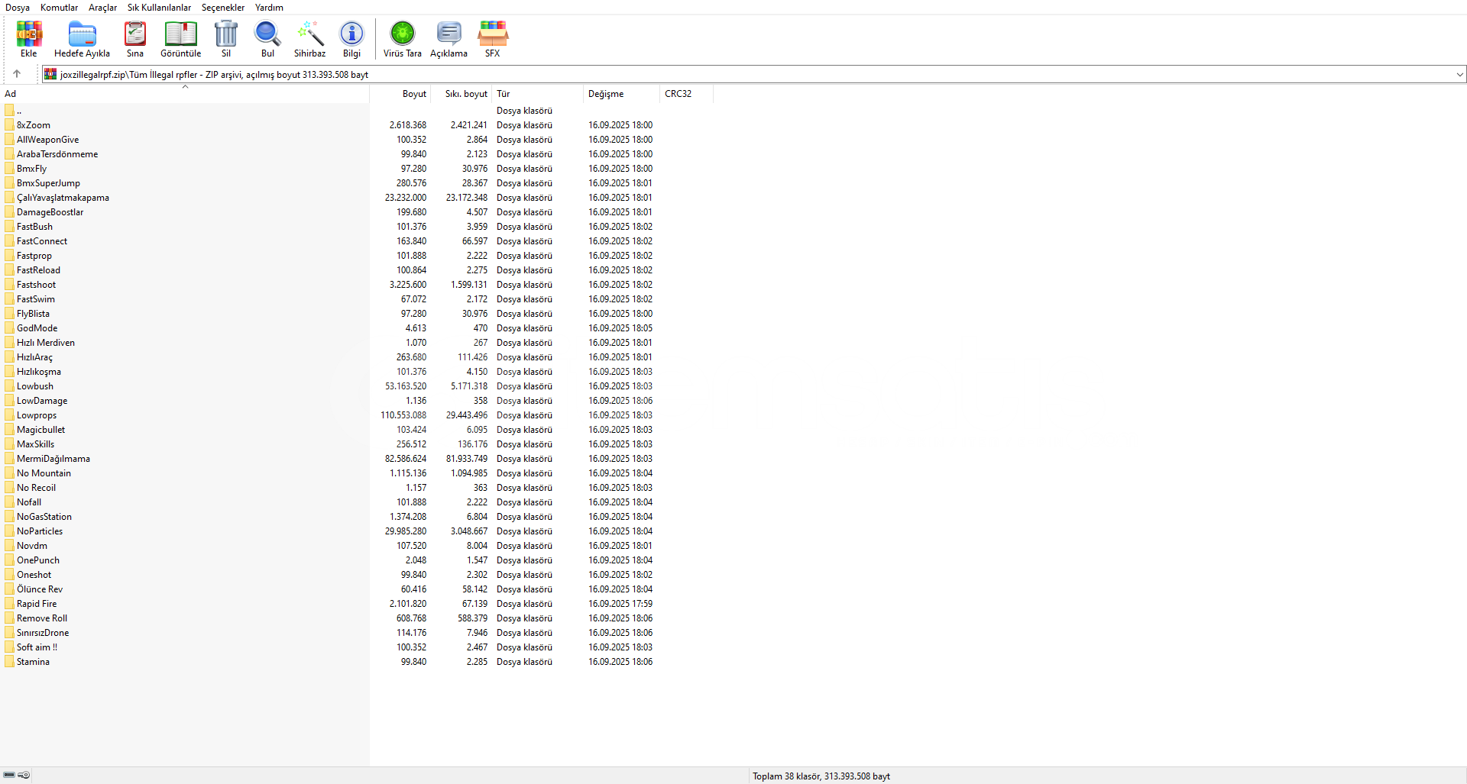Select the No Recoil folder icon

pyautogui.click(x=9, y=488)
